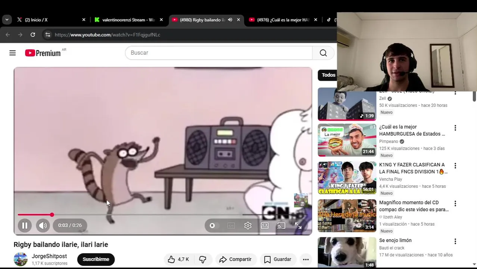This screenshot has width=477, height=269.
Task: Open player settings gear
Action: [x=248, y=226]
